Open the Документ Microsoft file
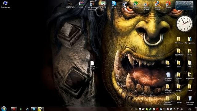The height and width of the screenshot is (111, 197). point(168,77)
